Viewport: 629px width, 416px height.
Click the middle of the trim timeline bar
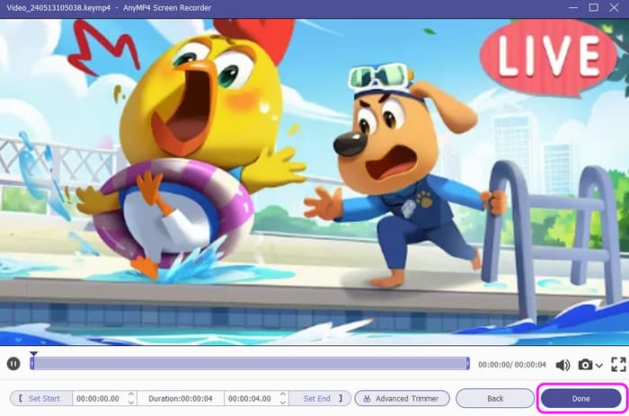(x=250, y=364)
